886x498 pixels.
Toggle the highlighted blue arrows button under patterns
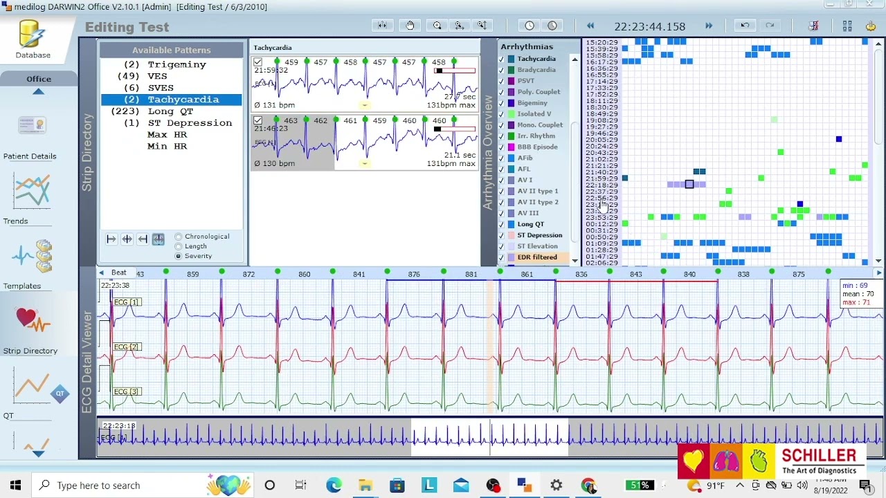(x=159, y=239)
